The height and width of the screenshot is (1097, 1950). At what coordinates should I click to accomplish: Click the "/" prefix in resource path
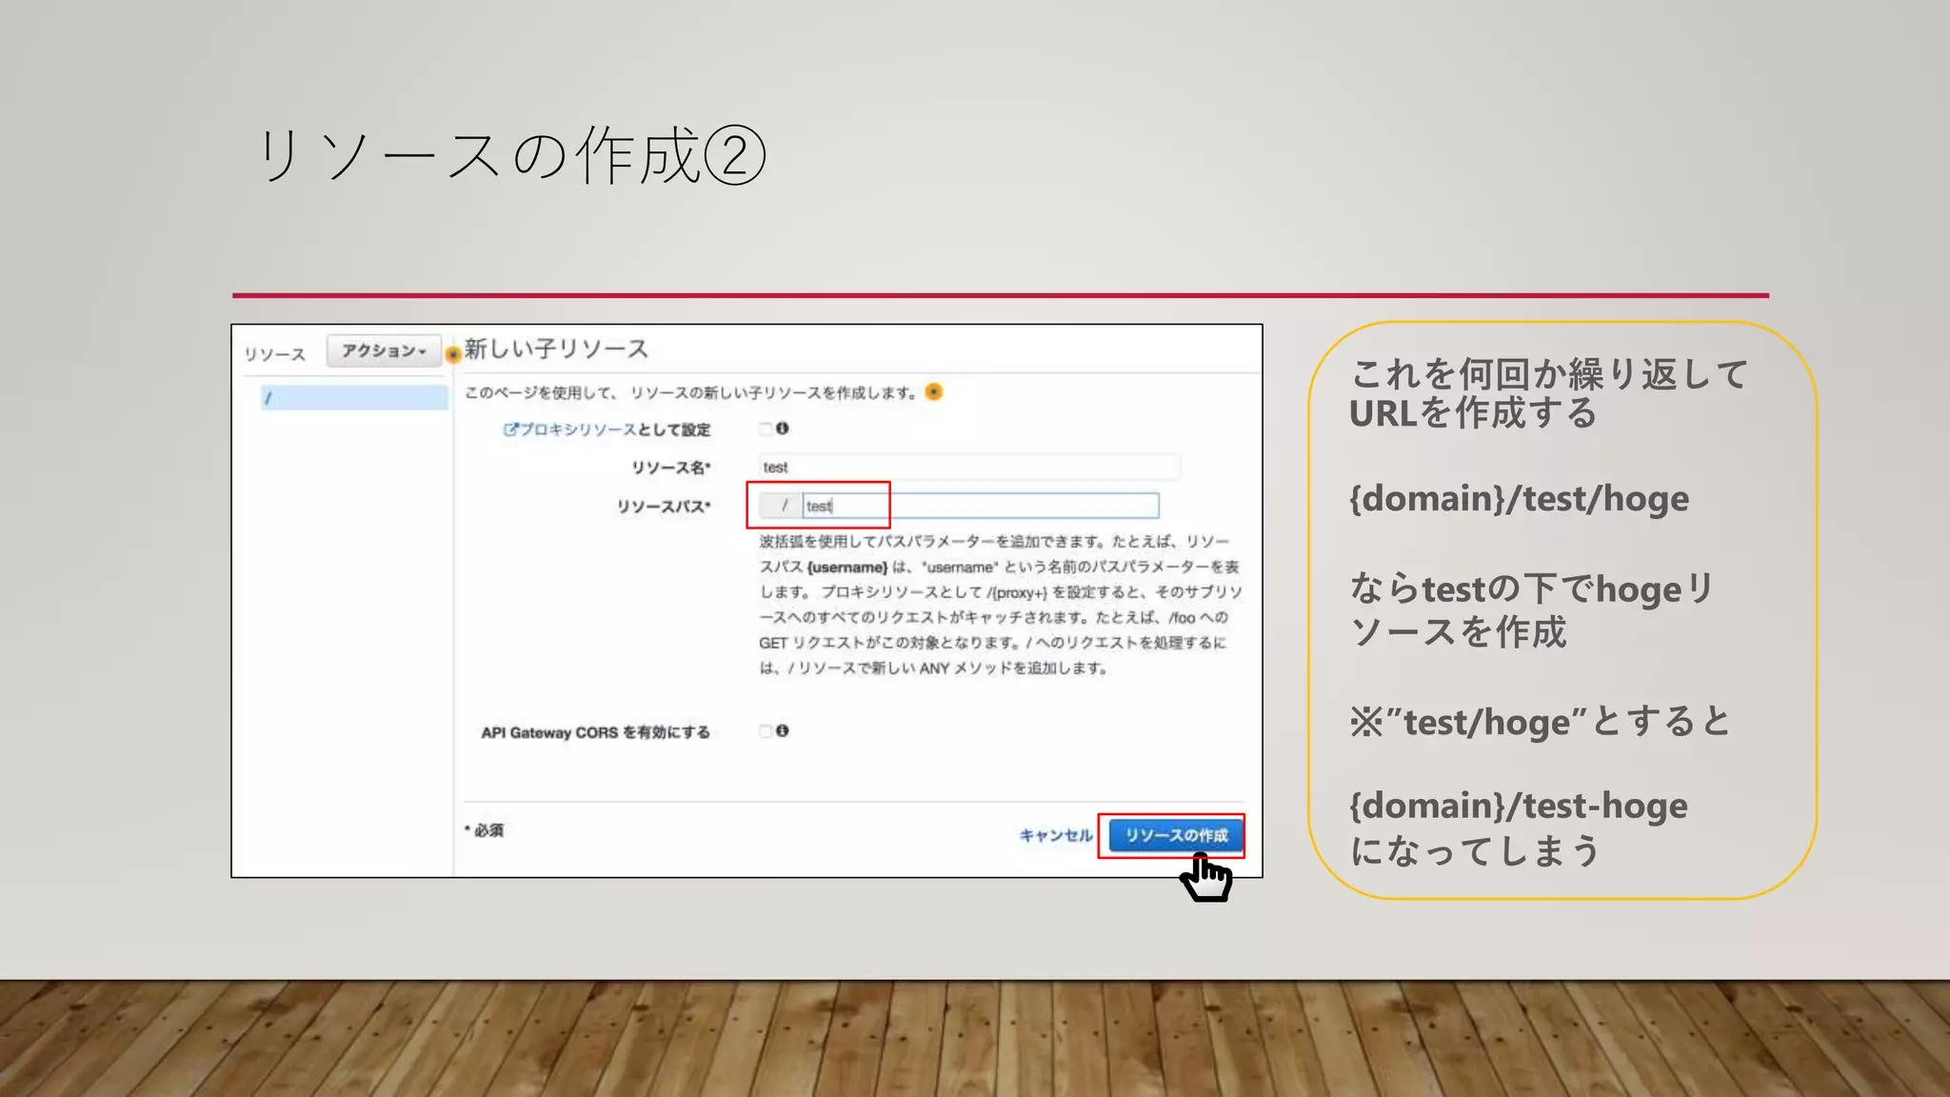point(784,506)
